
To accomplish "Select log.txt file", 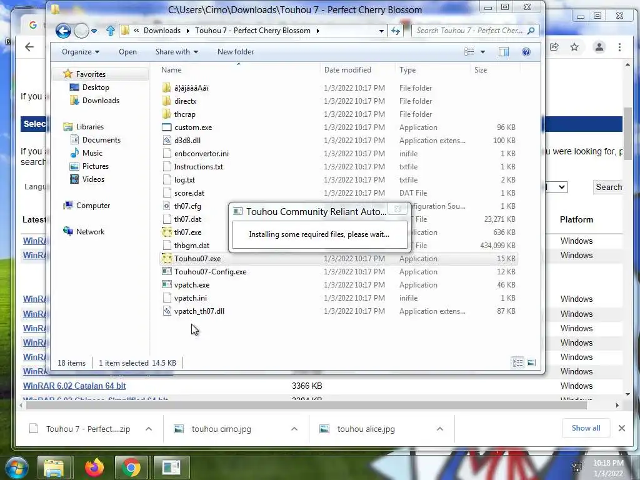I will click(x=184, y=179).
